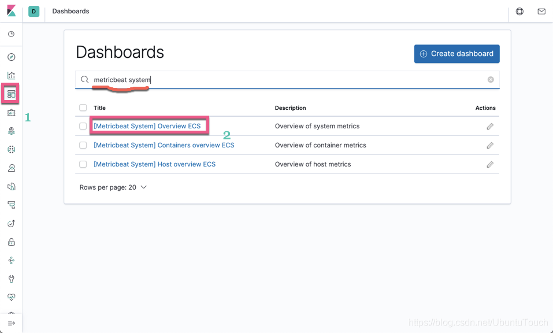Image resolution: width=553 pixels, height=333 pixels.
Task: Select the Host overview ECS checkbox
Action: 83,164
